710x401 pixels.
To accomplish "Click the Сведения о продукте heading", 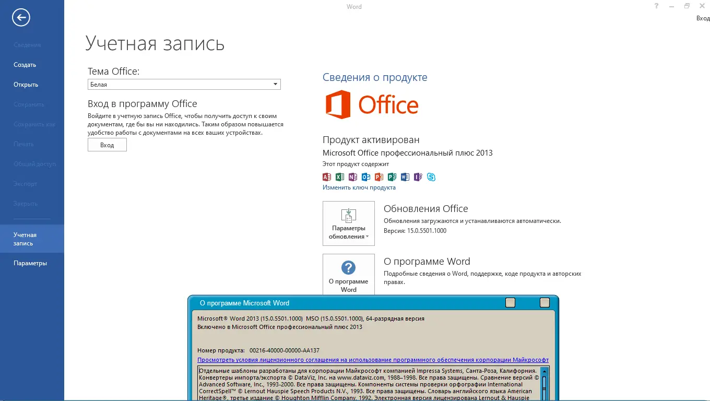I will click(x=375, y=77).
